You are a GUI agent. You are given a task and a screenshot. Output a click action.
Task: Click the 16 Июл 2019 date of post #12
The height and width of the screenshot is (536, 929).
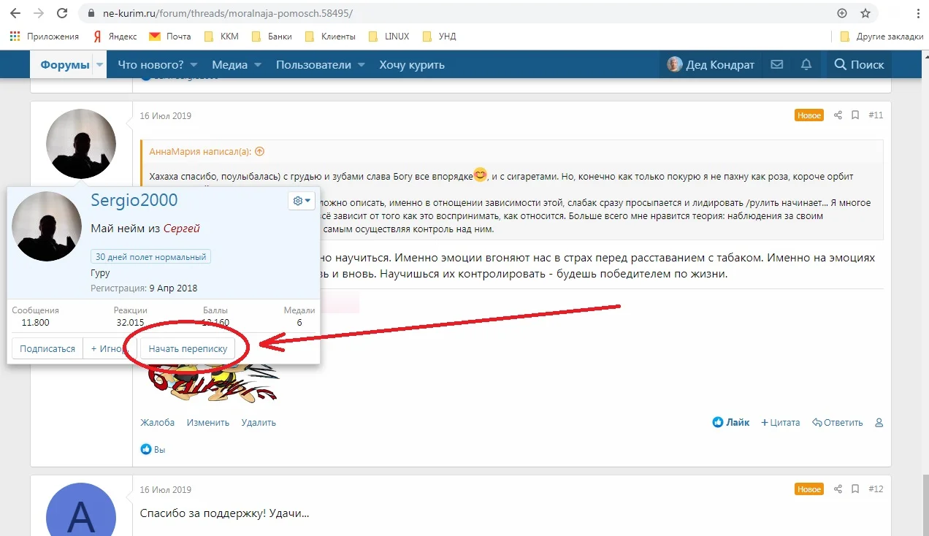click(x=166, y=490)
